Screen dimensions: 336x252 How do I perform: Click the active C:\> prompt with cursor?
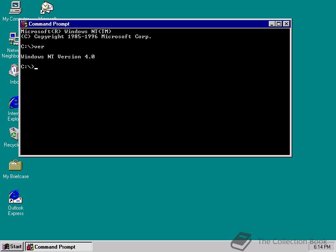[29, 67]
